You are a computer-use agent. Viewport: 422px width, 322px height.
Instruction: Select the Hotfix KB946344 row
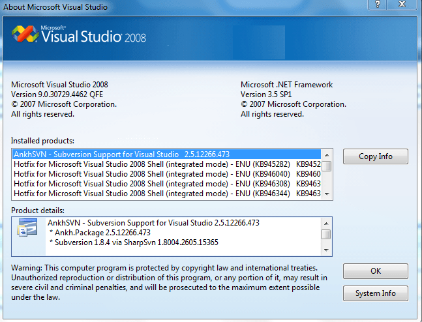[x=166, y=194]
